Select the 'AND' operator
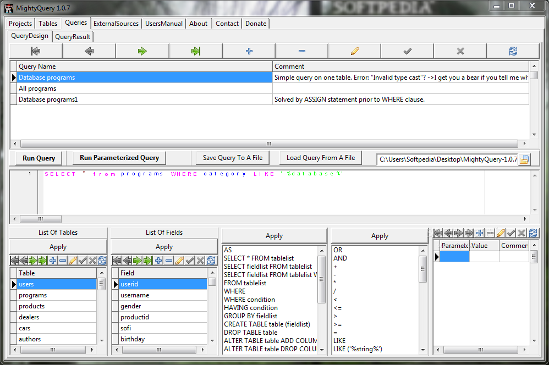Image resolution: width=549 pixels, height=365 pixels. click(x=340, y=258)
